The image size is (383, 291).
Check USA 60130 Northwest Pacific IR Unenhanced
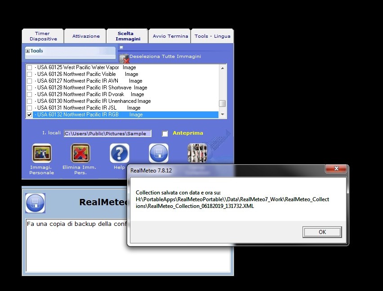[x=29, y=101]
